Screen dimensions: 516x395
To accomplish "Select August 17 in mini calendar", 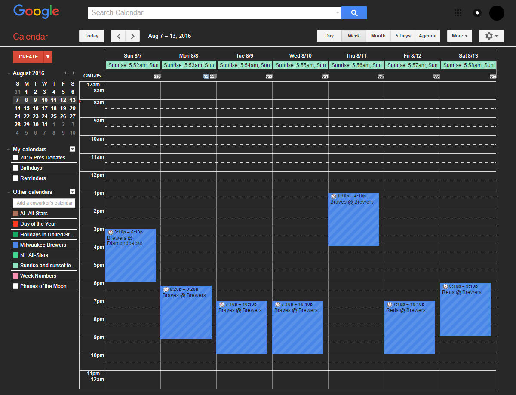I will pyautogui.click(x=45, y=108).
